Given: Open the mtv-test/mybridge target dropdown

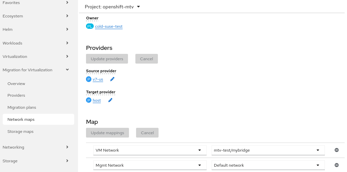Looking at the screenshot, I should pyautogui.click(x=268, y=150).
